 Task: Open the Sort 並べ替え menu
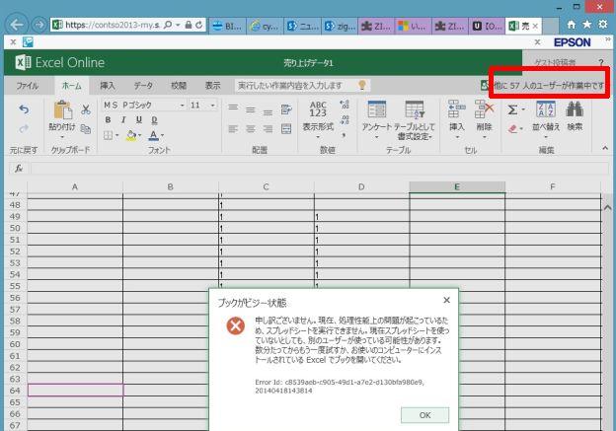tap(546, 119)
